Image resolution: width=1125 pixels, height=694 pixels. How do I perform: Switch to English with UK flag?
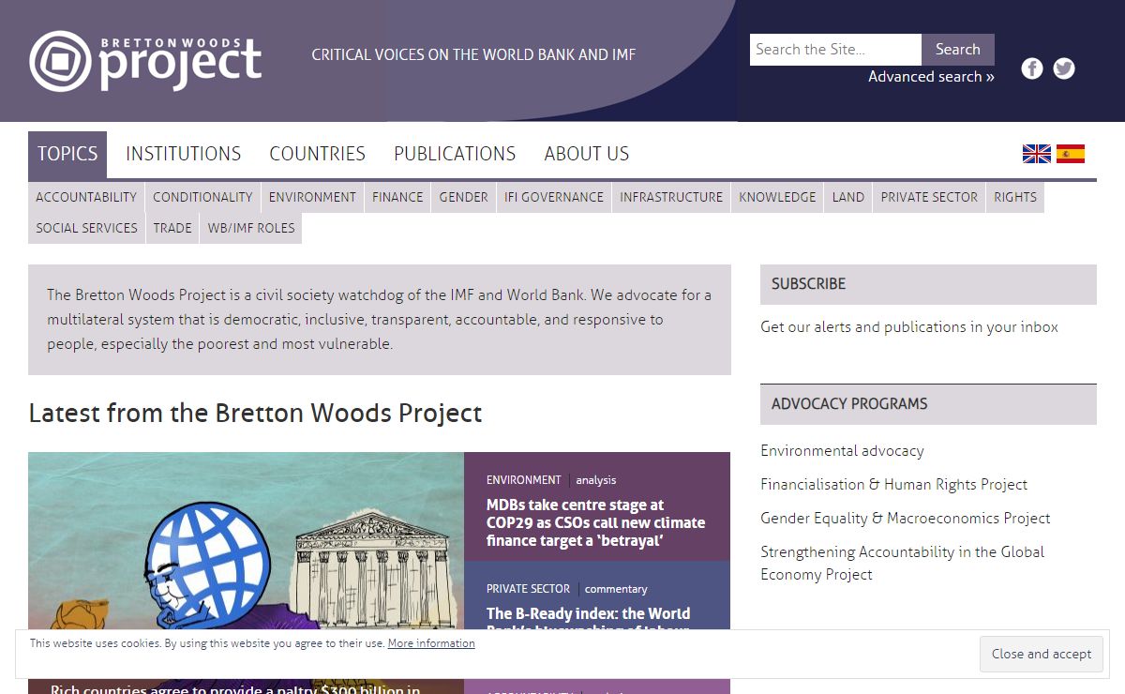[1037, 154]
